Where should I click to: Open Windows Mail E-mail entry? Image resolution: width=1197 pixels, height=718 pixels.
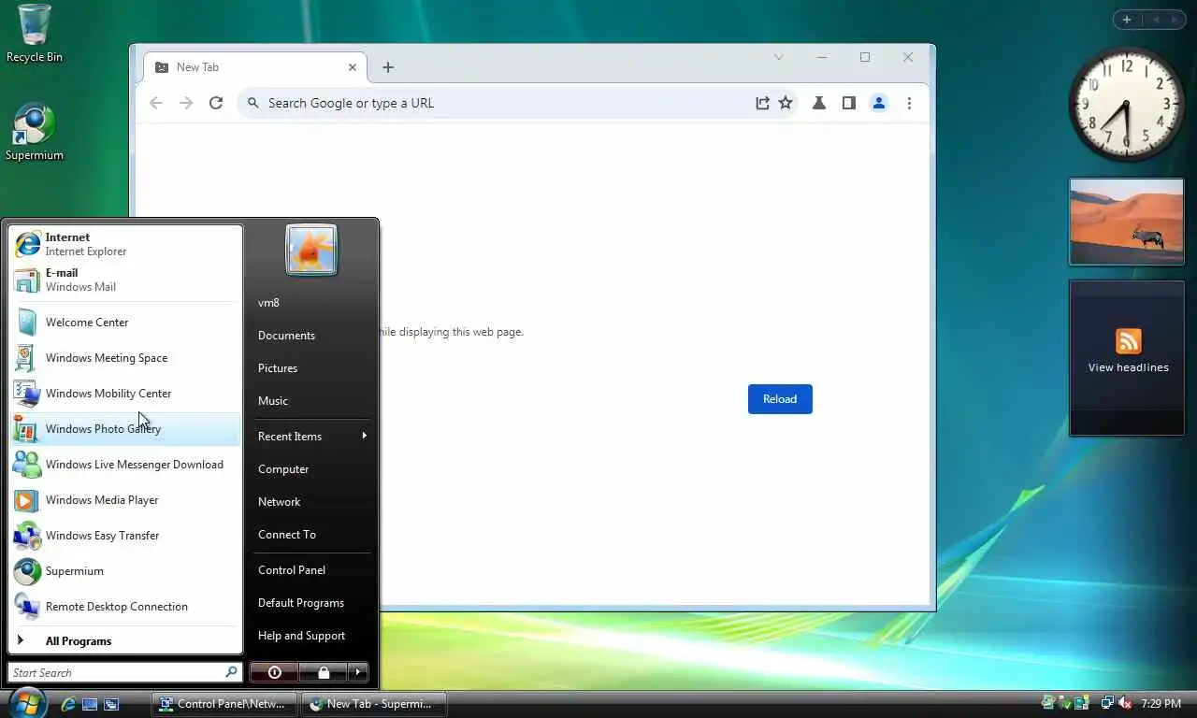pos(125,280)
